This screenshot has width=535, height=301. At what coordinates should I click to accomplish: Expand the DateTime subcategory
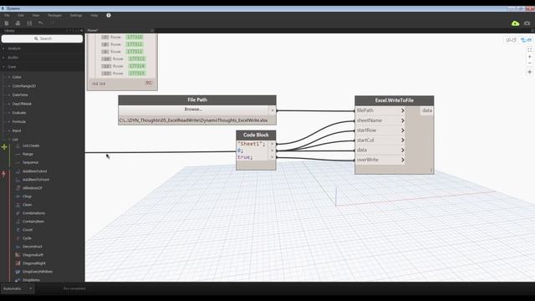coord(20,94)
